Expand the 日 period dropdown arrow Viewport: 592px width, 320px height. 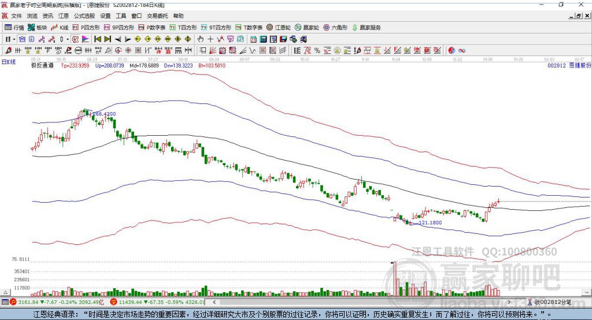14,39
